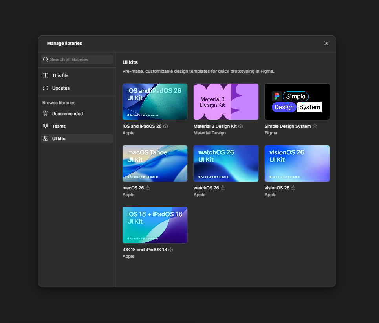
Task: Click the magnifier icon in search field
Action: click(46, 59)
